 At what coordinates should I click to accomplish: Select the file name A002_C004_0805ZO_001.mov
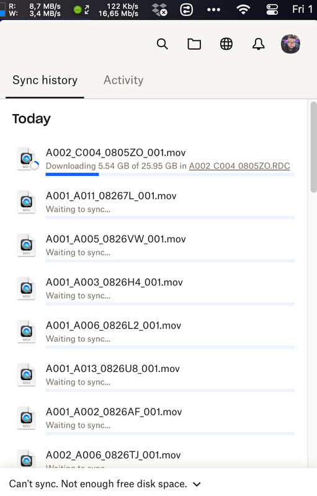[x=116, y=153]
